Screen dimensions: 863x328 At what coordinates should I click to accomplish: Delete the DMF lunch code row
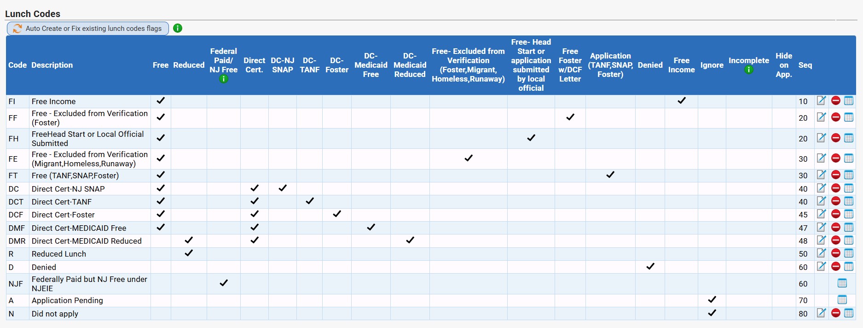pos(836,228)
